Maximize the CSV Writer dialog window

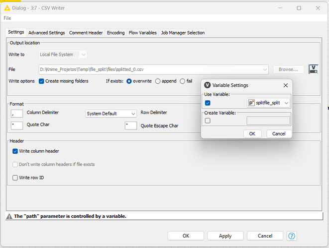pos(299,8)
